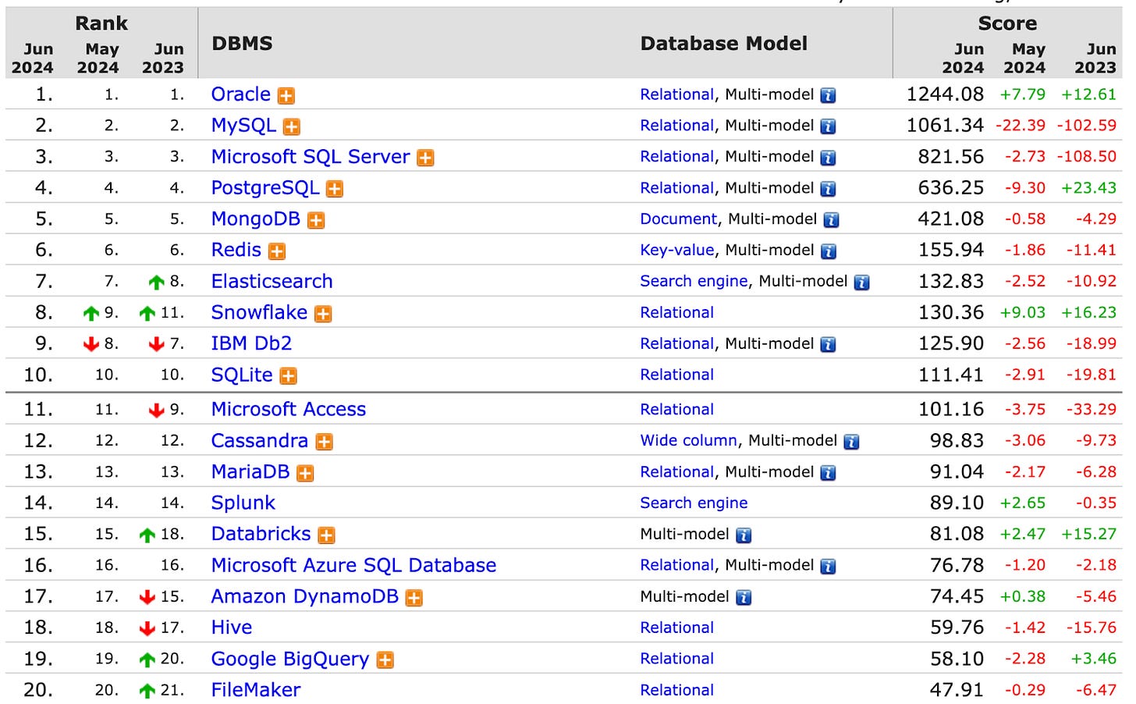
Task: Expand Redis details using its plus icon
Action: [277, 251]
